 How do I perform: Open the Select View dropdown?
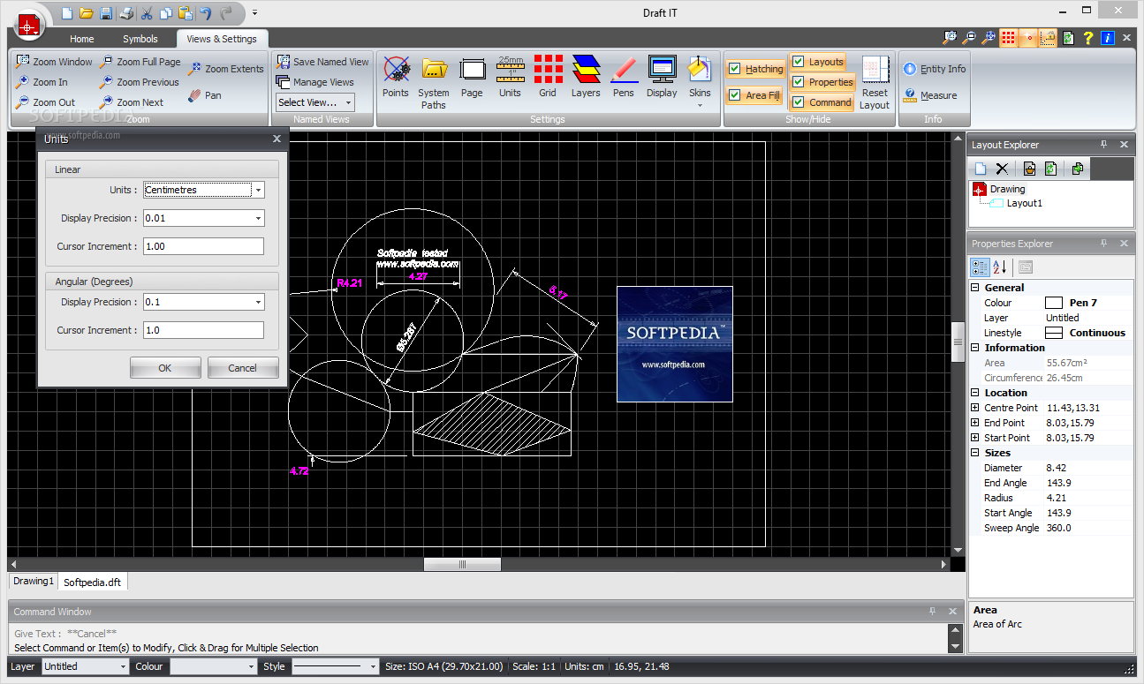(x=315, y=102)
